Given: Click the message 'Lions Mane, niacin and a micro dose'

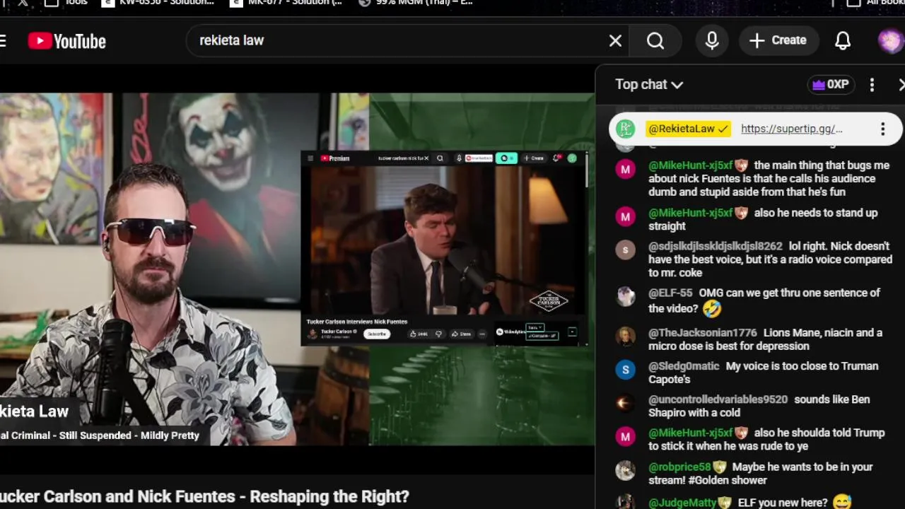Looking at the screenshot, I should (765, 339).
